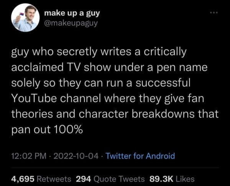Click the 294 quote tweet count
230x186 pixels.
coord(83,178)
